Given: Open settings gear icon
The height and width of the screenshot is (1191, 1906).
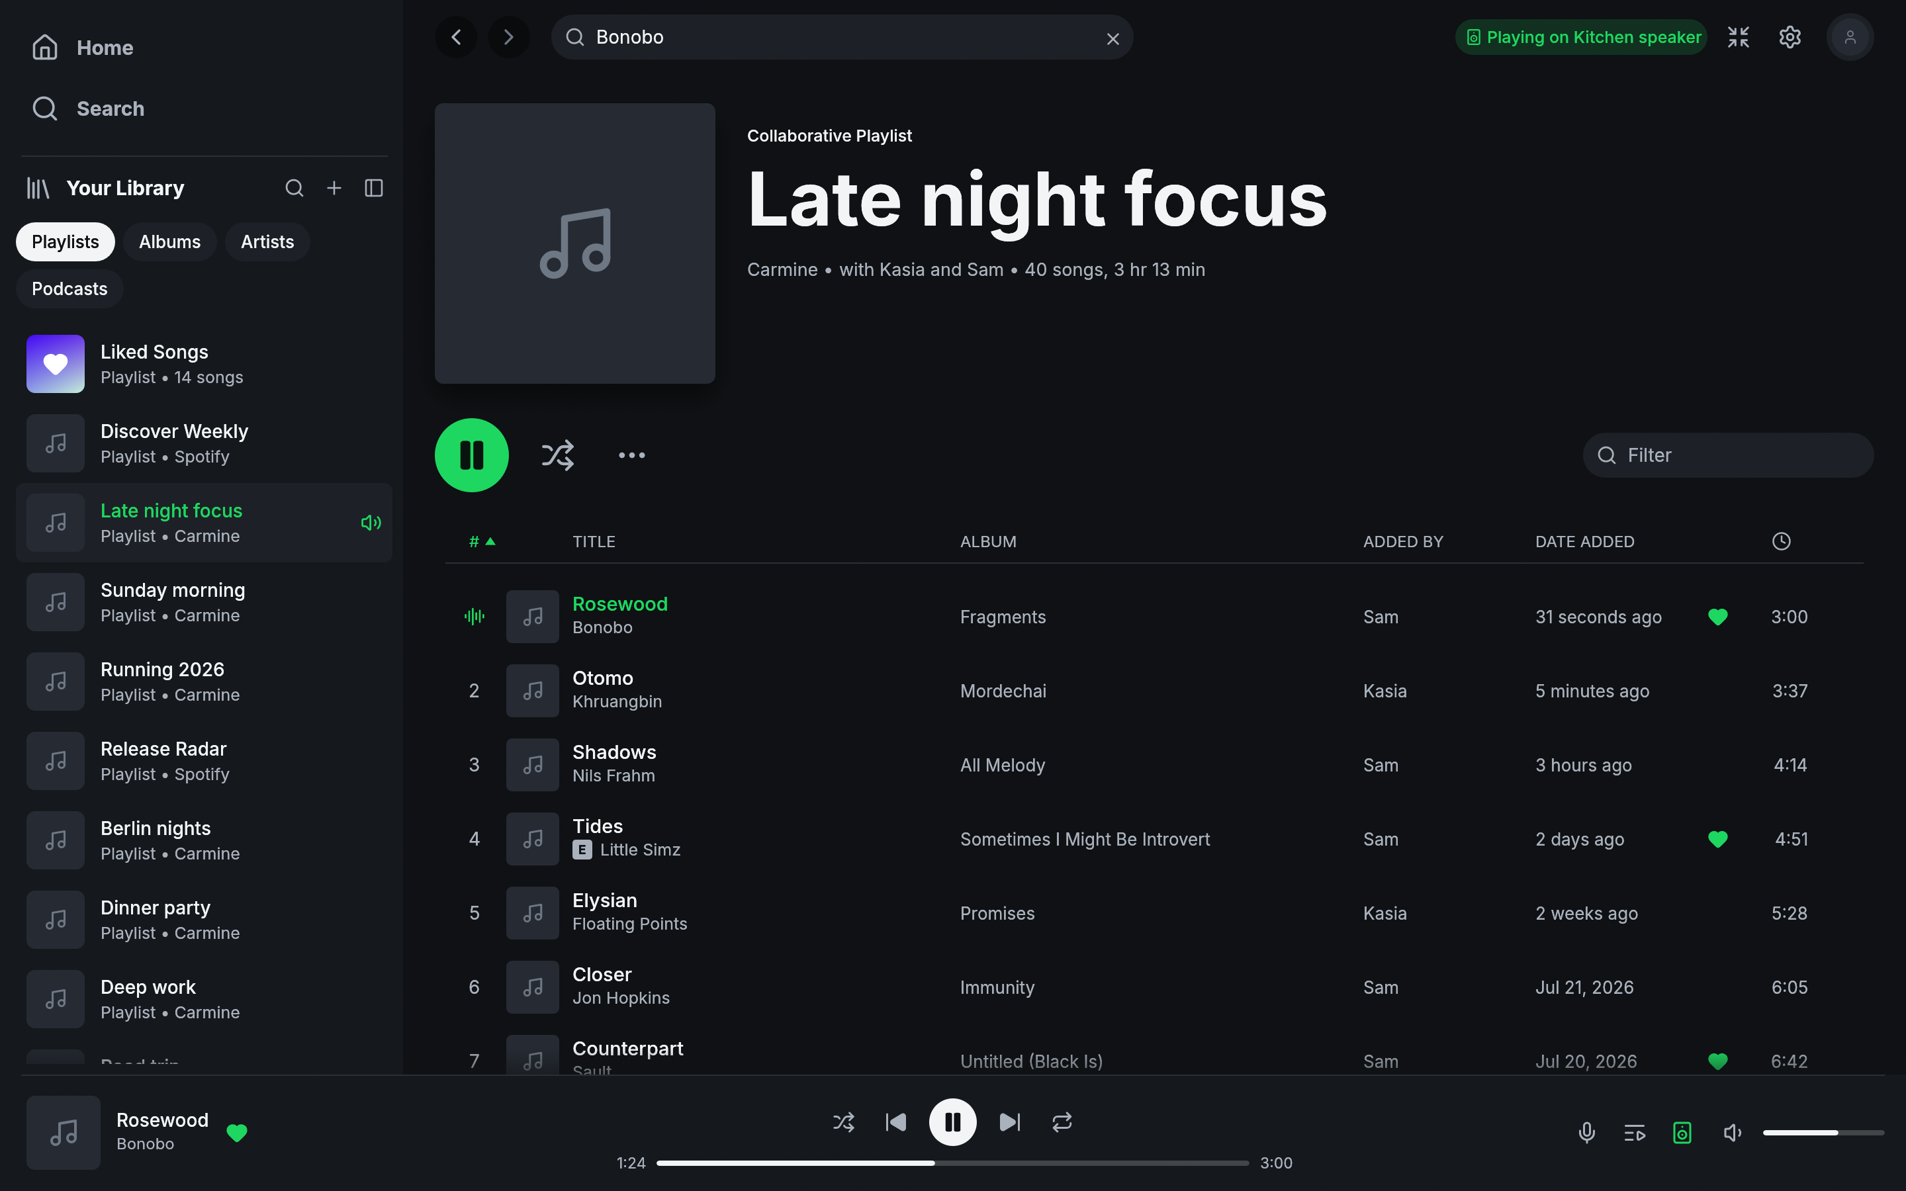Looking at the screenshot, I should (1790, 37).
